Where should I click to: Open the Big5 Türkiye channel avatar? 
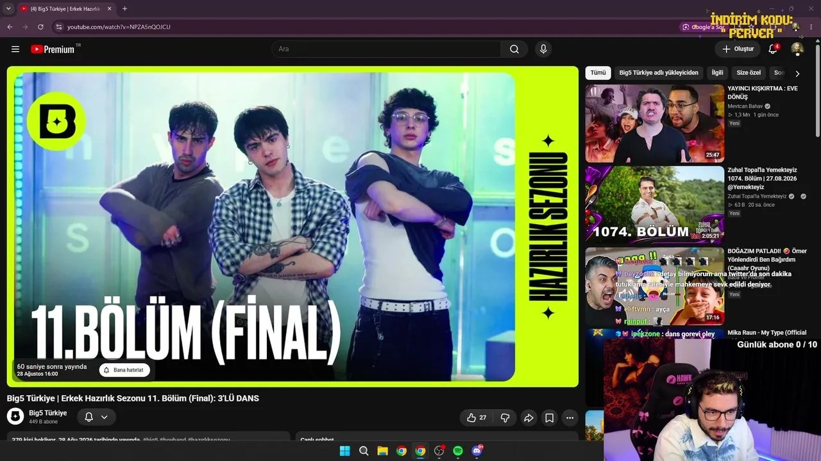[15, 416]
